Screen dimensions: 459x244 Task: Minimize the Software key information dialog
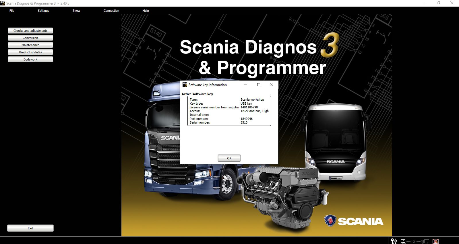click(246, 85)
